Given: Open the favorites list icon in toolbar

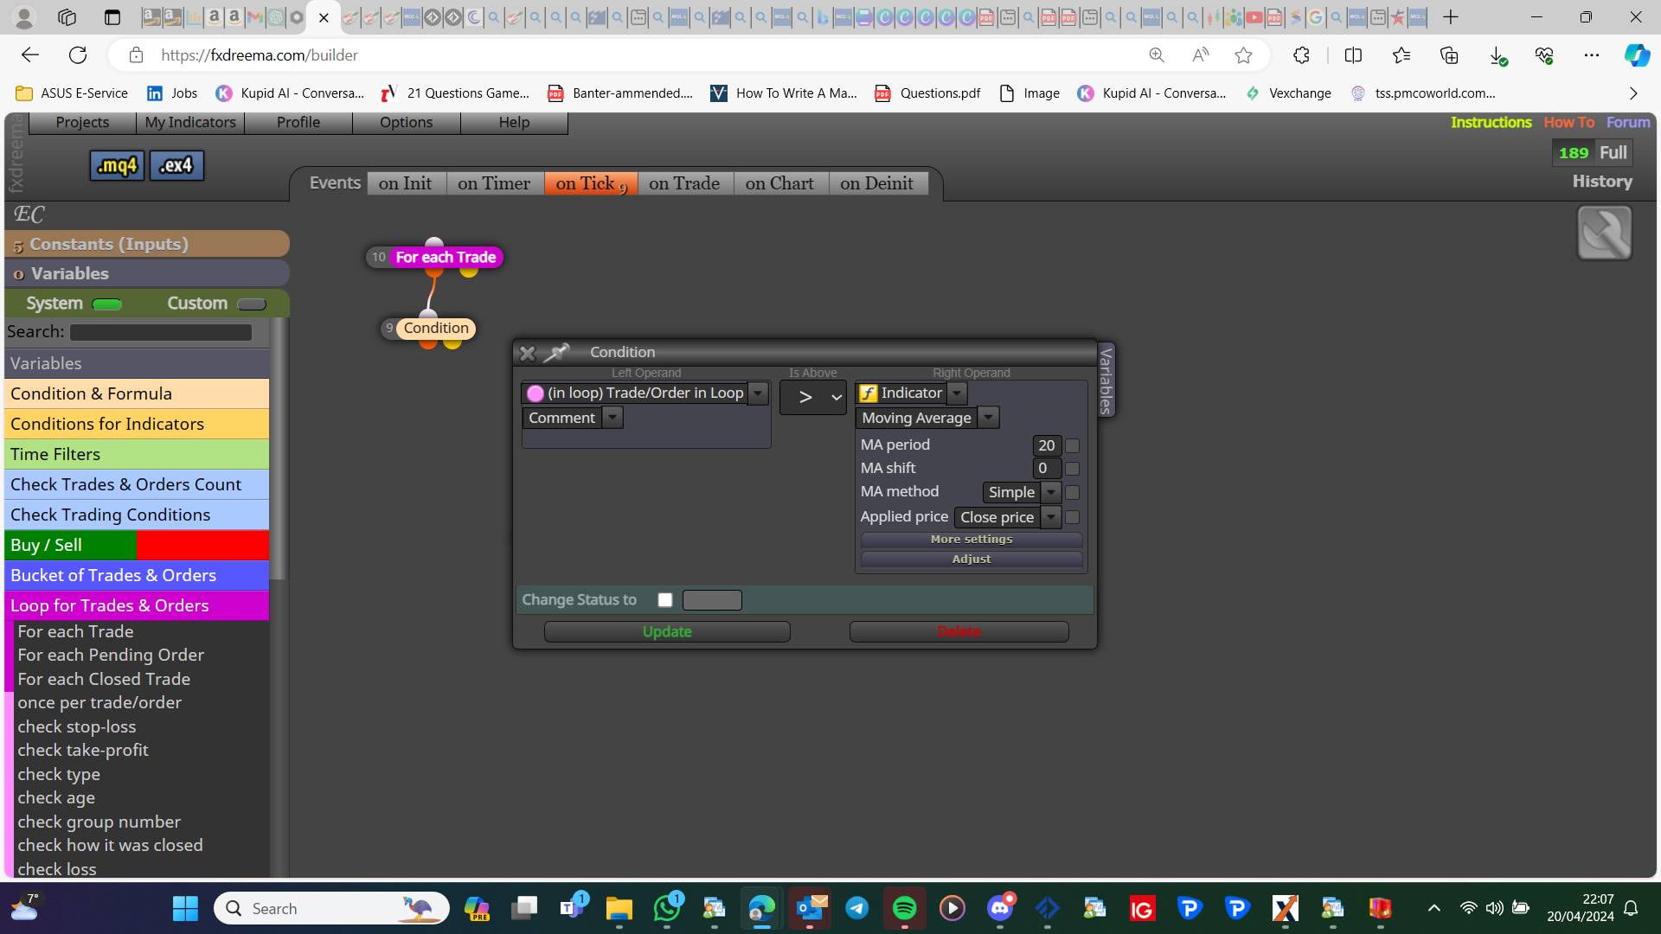Looking at the screenshot, I should (x=1401, y=55).
